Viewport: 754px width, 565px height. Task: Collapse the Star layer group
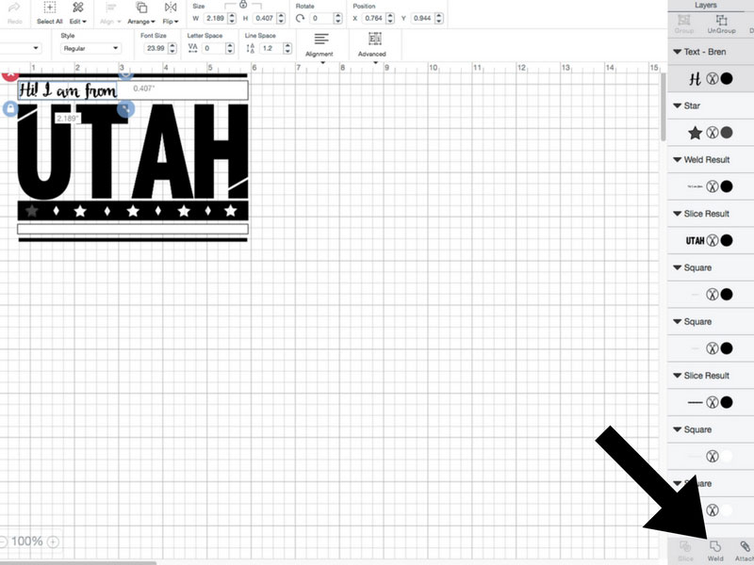(677, 105)
